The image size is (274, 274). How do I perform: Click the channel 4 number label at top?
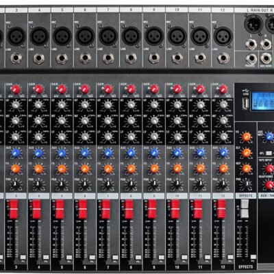pyautogui.click(x=39, y=10)
